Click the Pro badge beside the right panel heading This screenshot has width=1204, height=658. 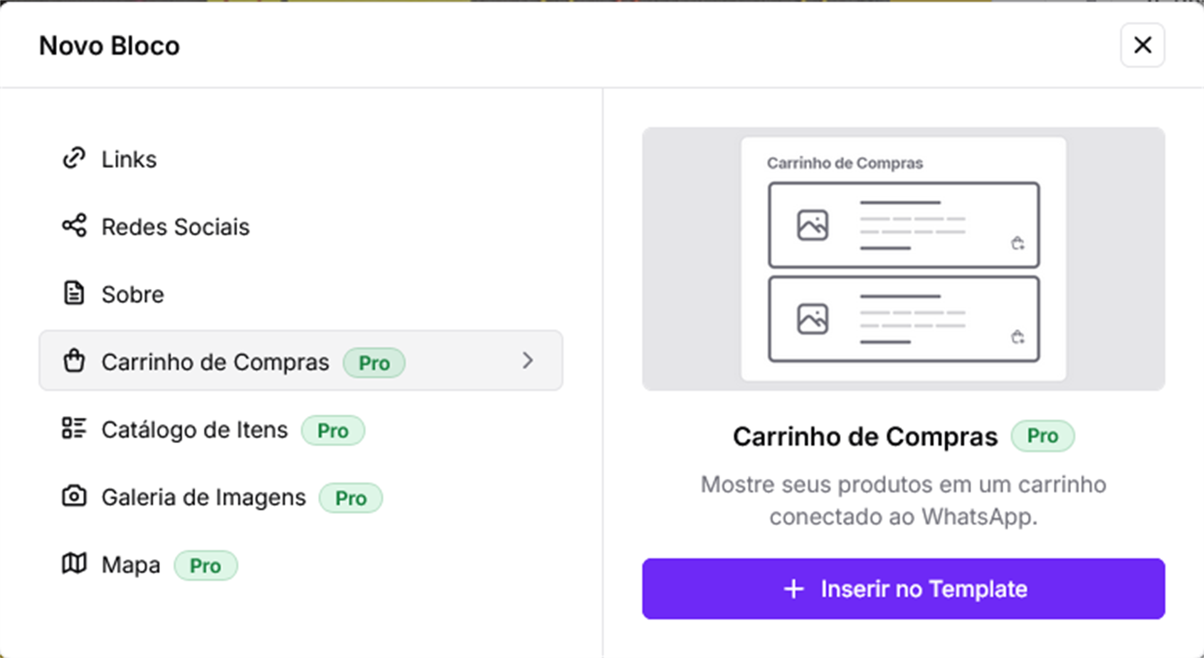point(1042,436)
